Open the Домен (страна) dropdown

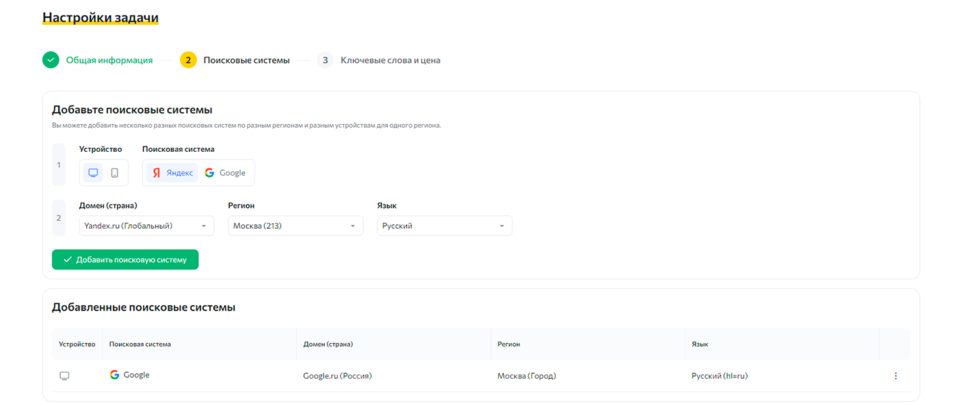click(x=147, y=226)
